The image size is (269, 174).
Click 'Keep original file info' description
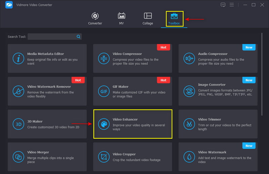pyautogui.click(x=52, y=62)
